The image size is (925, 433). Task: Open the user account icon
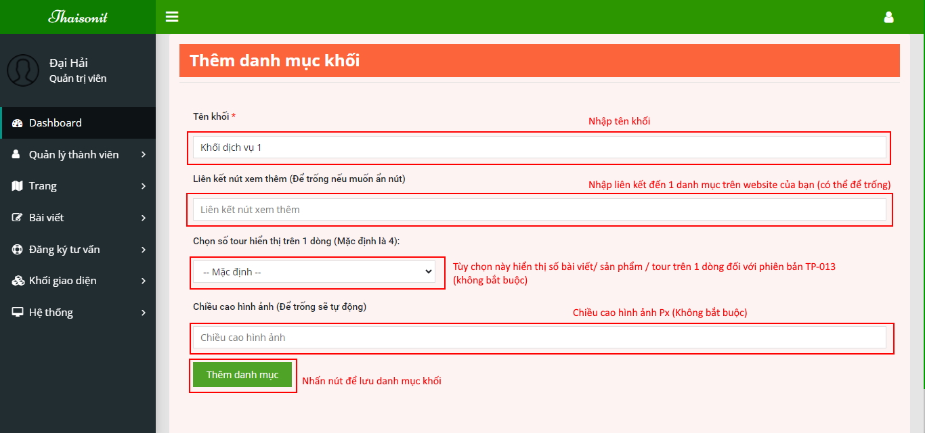[x=888, y=18]
